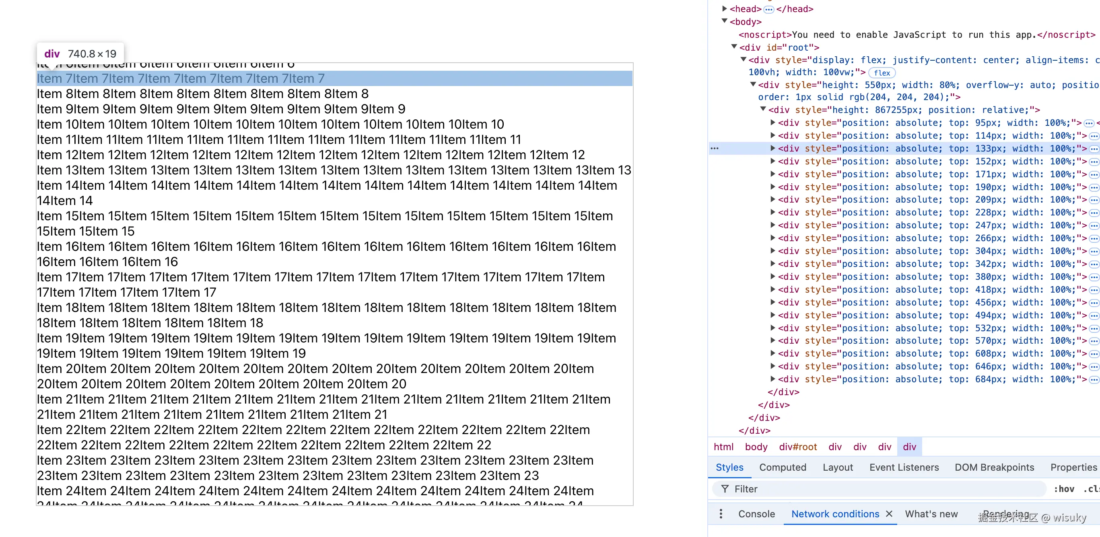Switch to the Computed tab
This screenshot has width=1100, height=537.
(x=782, y=467)
